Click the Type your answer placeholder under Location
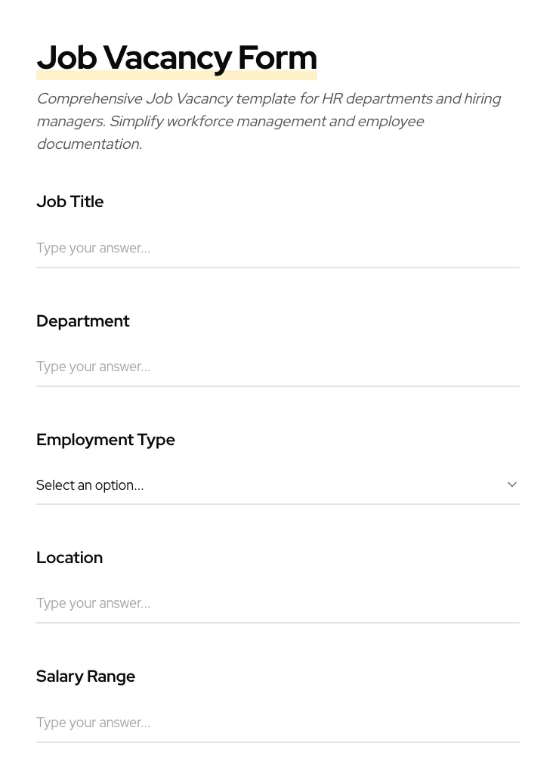 pyautogui.click(x=93, y=603)
